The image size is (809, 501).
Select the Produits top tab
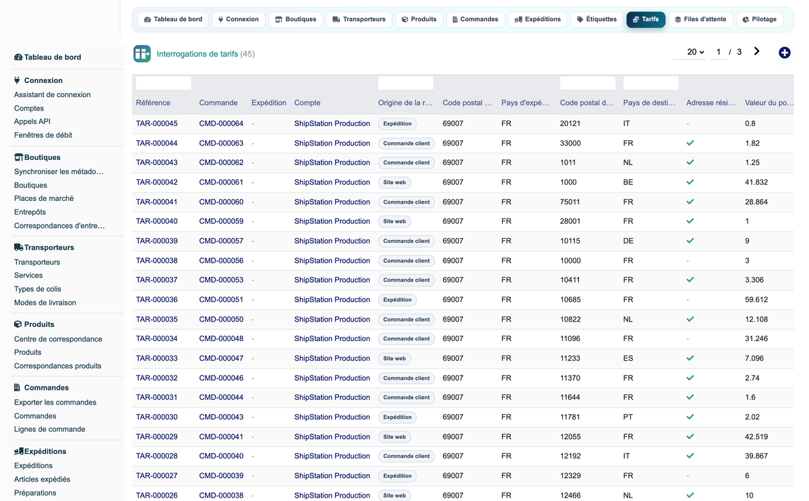[419, 20]
